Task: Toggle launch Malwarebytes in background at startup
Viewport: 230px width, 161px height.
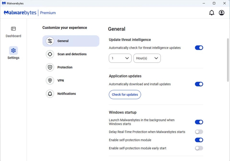Action: [199, 122]
